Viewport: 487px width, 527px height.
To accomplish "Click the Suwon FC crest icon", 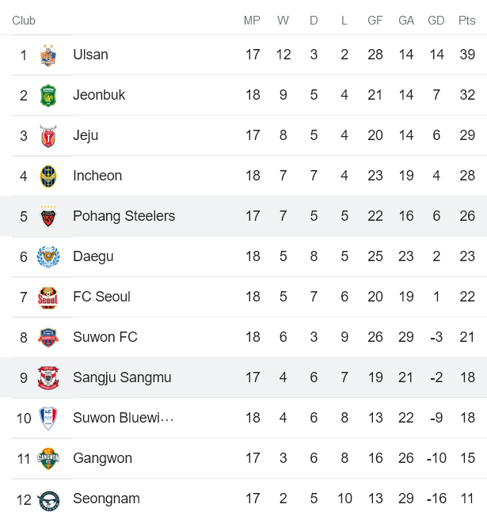I will click(x=48, y=337).
